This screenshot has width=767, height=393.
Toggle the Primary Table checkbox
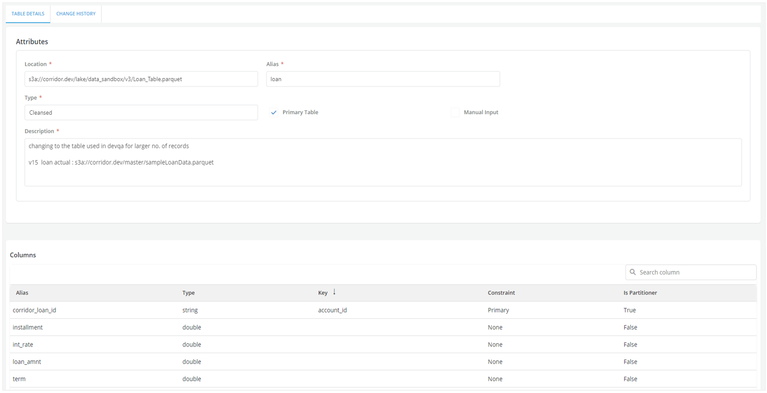coord(274,113)
